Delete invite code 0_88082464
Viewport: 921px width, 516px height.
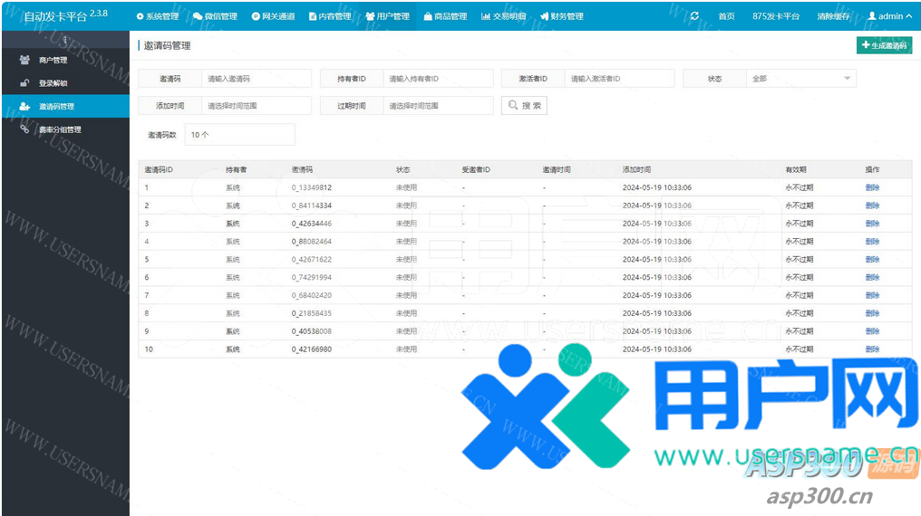(872, 242)
